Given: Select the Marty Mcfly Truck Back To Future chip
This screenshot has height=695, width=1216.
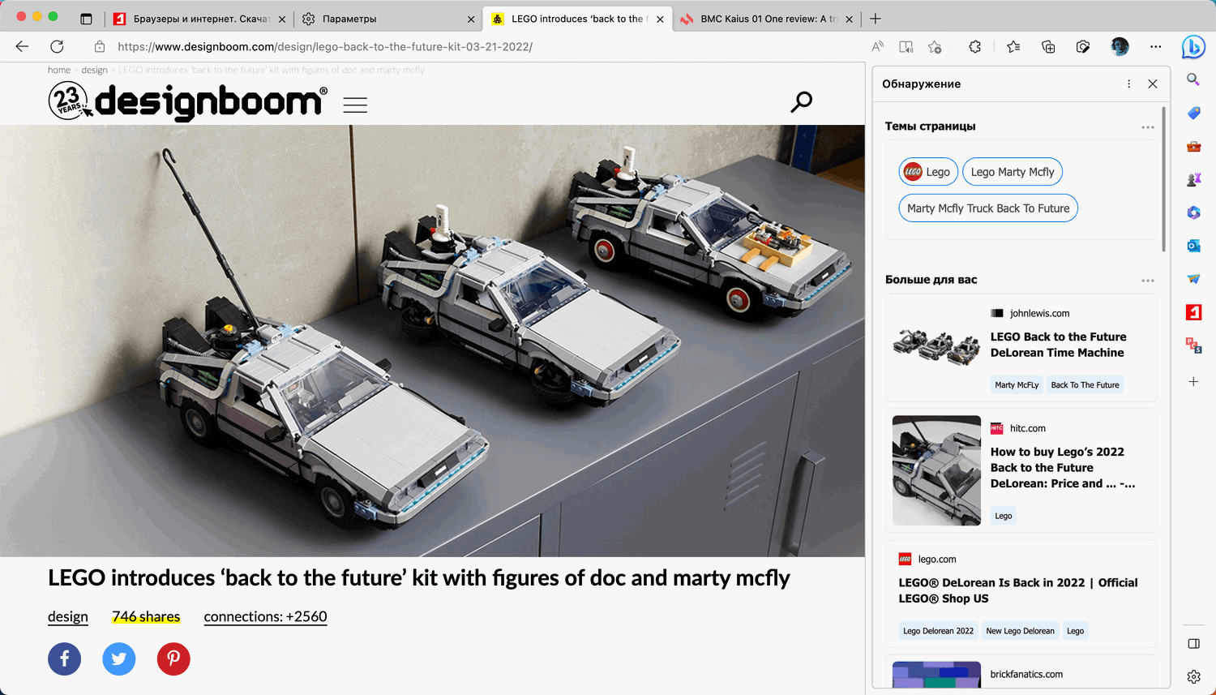Looking at the screenshot, I should pyautogui.click(x=988, y=208).
